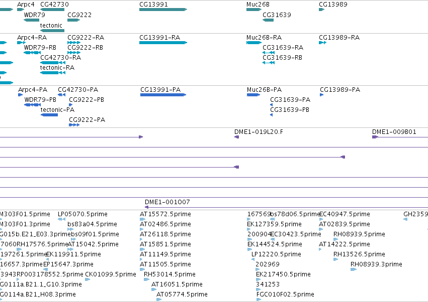
Task: Select the AT15572.5prime EST label
Action: coord(165,214)
